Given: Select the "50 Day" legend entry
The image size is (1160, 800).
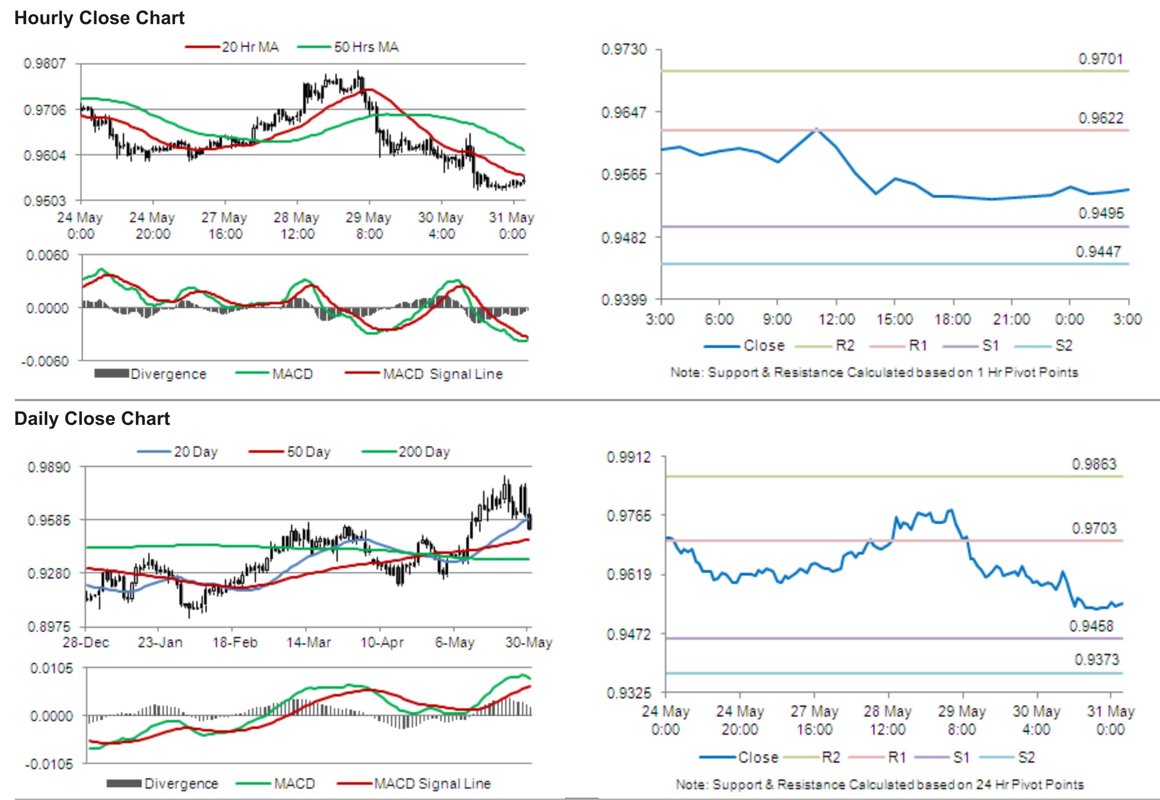Looking at the screenshot, I should pyautogui.click(x=290, y=452).
